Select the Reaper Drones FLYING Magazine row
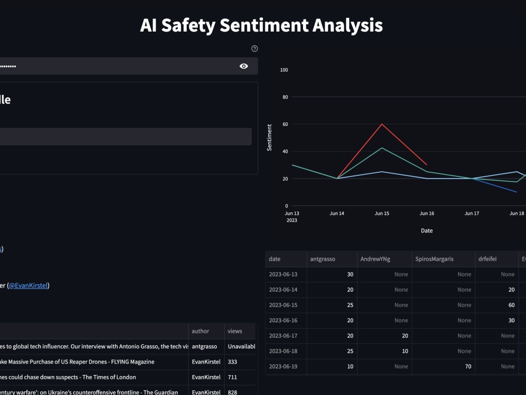This screenshot has height=395, width=526. tap(94, 362)
